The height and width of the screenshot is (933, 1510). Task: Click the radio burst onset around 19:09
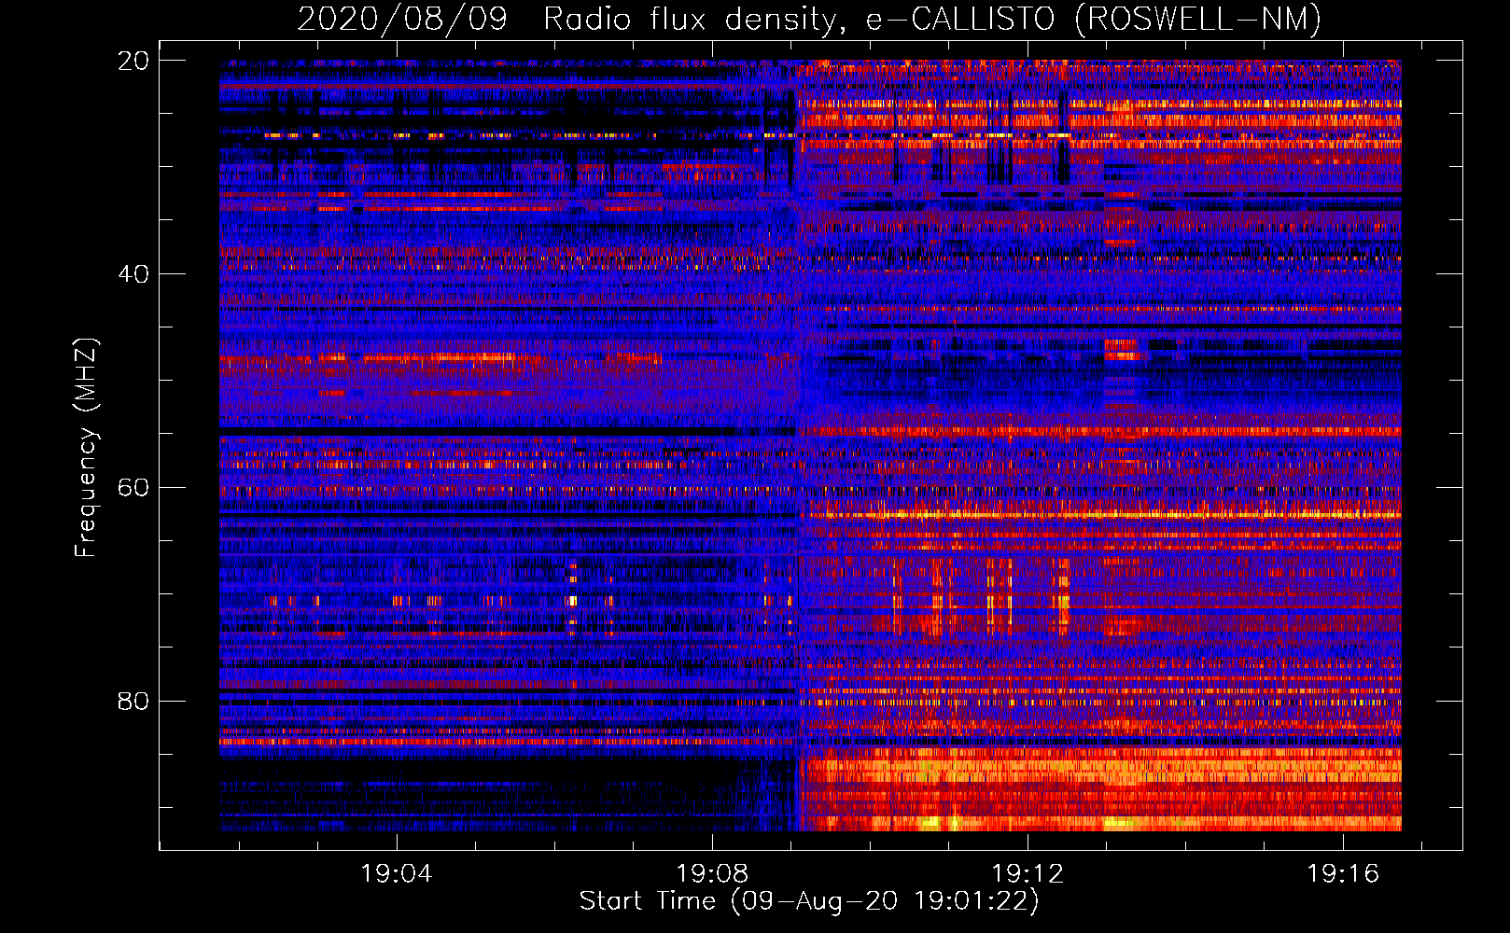coord(800,446)
